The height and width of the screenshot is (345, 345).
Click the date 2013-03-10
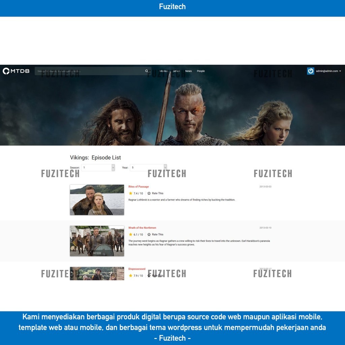coord(265,228)
